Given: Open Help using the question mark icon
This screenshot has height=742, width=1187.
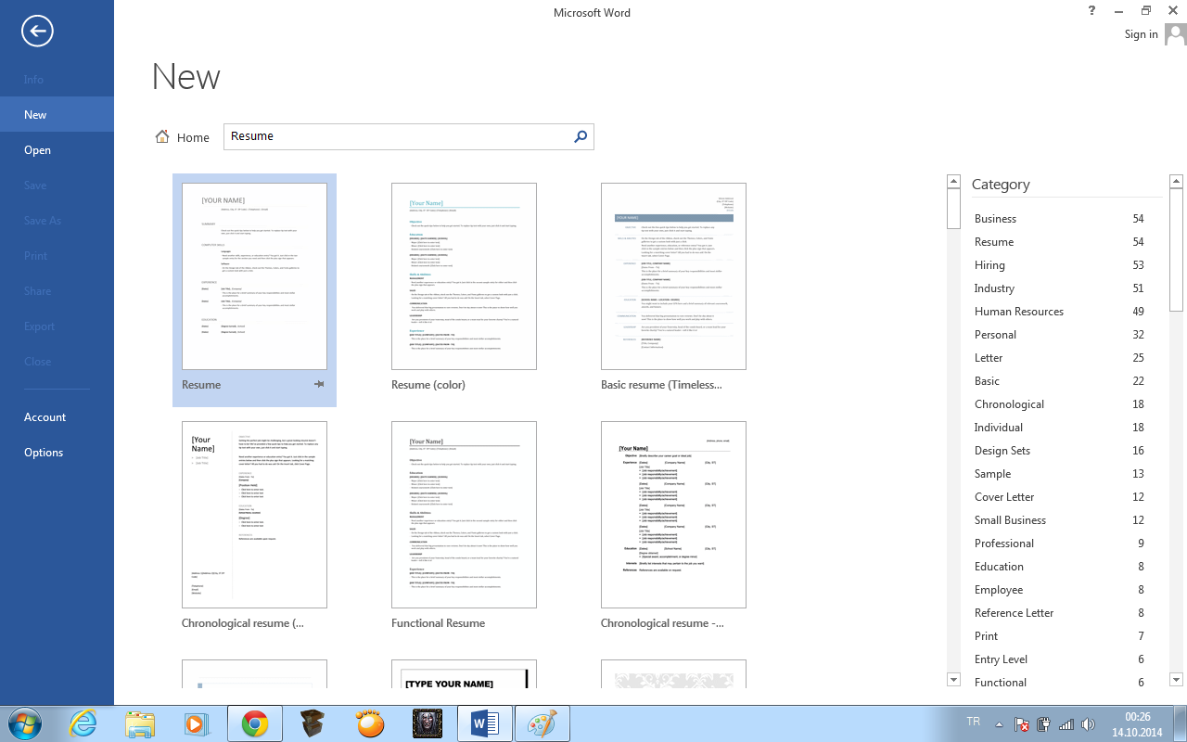Looking at the screenshot, I should click(1091, 12).
